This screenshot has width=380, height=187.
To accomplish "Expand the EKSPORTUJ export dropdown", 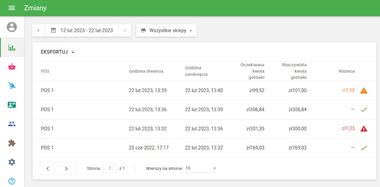I will 57,52.
